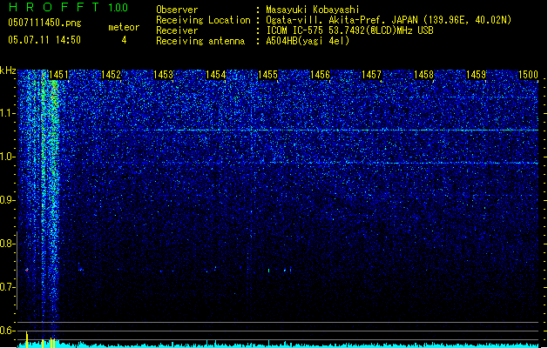Click the 0.6 kHz frequency axis label
Viewport: 548px width, 348px height.
tap(7, 331)
